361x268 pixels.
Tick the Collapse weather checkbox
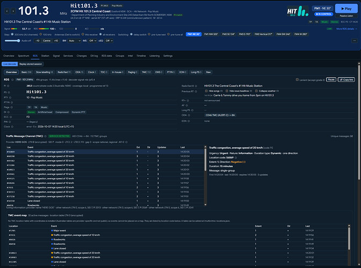(256, 91)
